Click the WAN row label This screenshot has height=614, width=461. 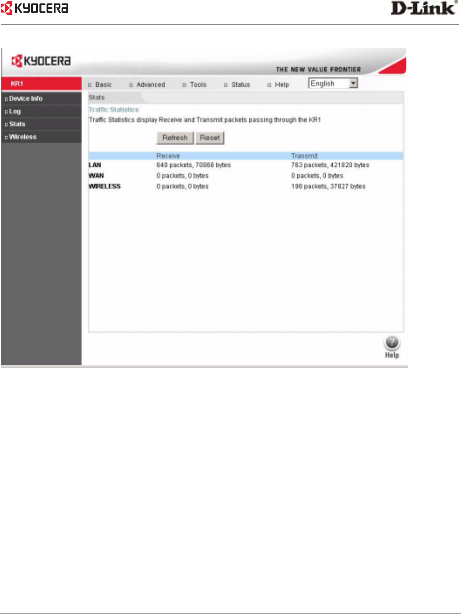click(x=96, y=176)
